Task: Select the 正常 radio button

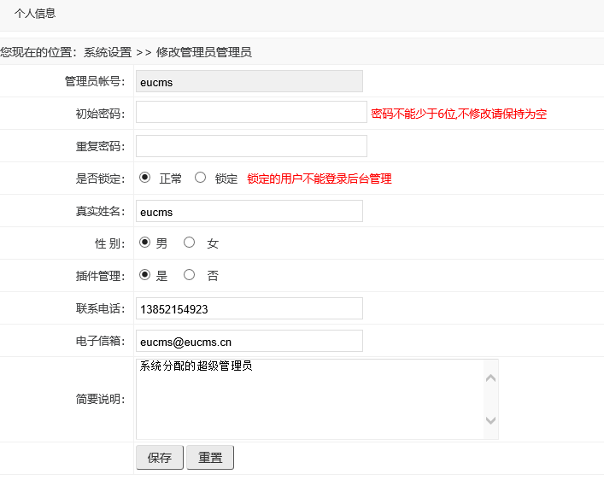Action: pyautogui.click(x=145, y=178)
